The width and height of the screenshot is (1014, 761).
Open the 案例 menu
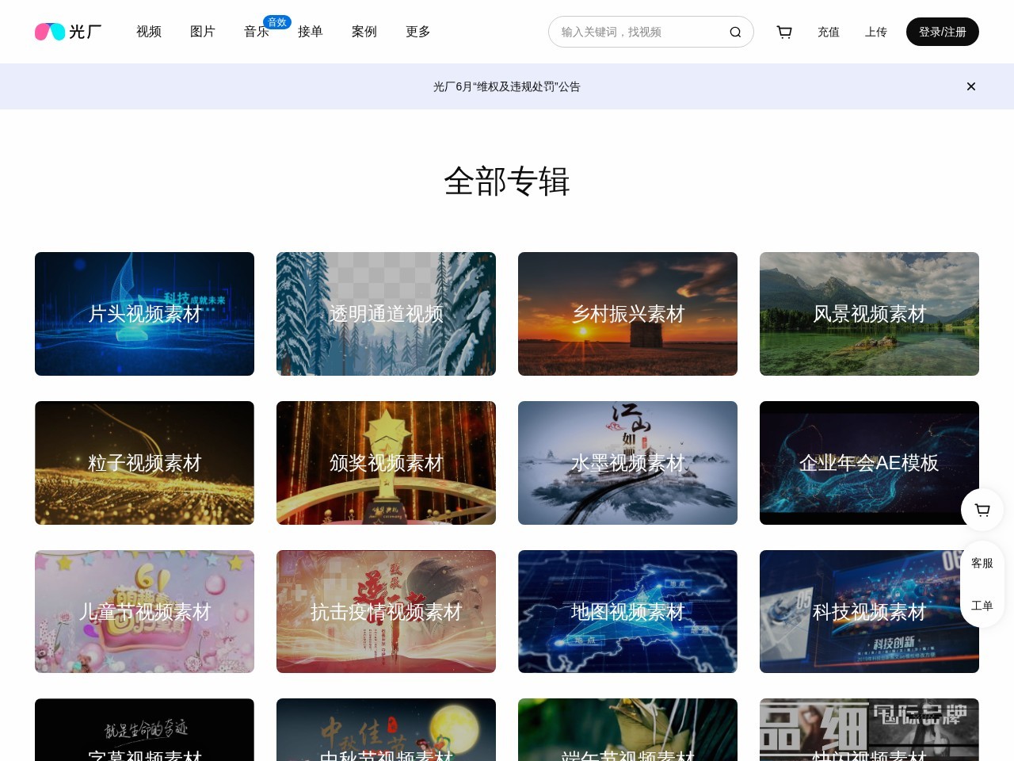click(364, 32)
